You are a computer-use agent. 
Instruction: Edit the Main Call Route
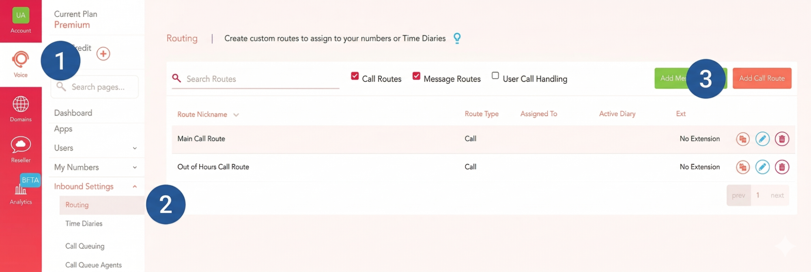(762, 139)
